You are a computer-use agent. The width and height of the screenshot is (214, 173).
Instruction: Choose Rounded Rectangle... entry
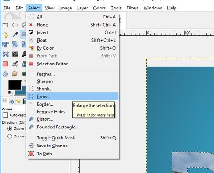tap(72, 127)
